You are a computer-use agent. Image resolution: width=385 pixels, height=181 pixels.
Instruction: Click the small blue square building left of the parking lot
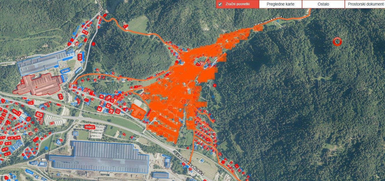(76, 134)
